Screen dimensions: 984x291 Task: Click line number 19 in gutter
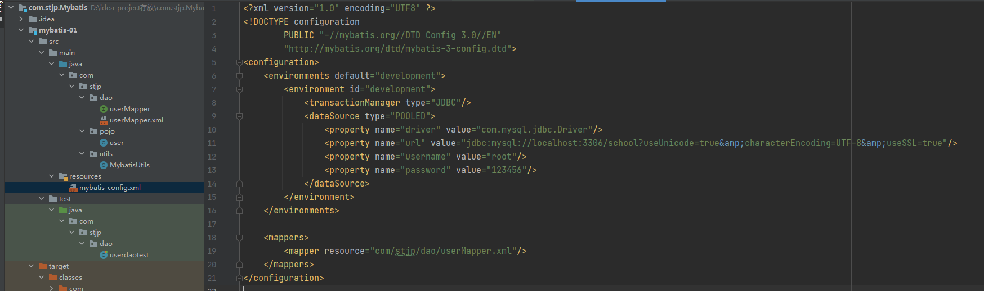point(212,251)
